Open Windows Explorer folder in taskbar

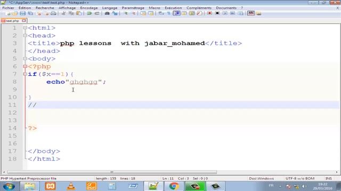coord(30,186)
